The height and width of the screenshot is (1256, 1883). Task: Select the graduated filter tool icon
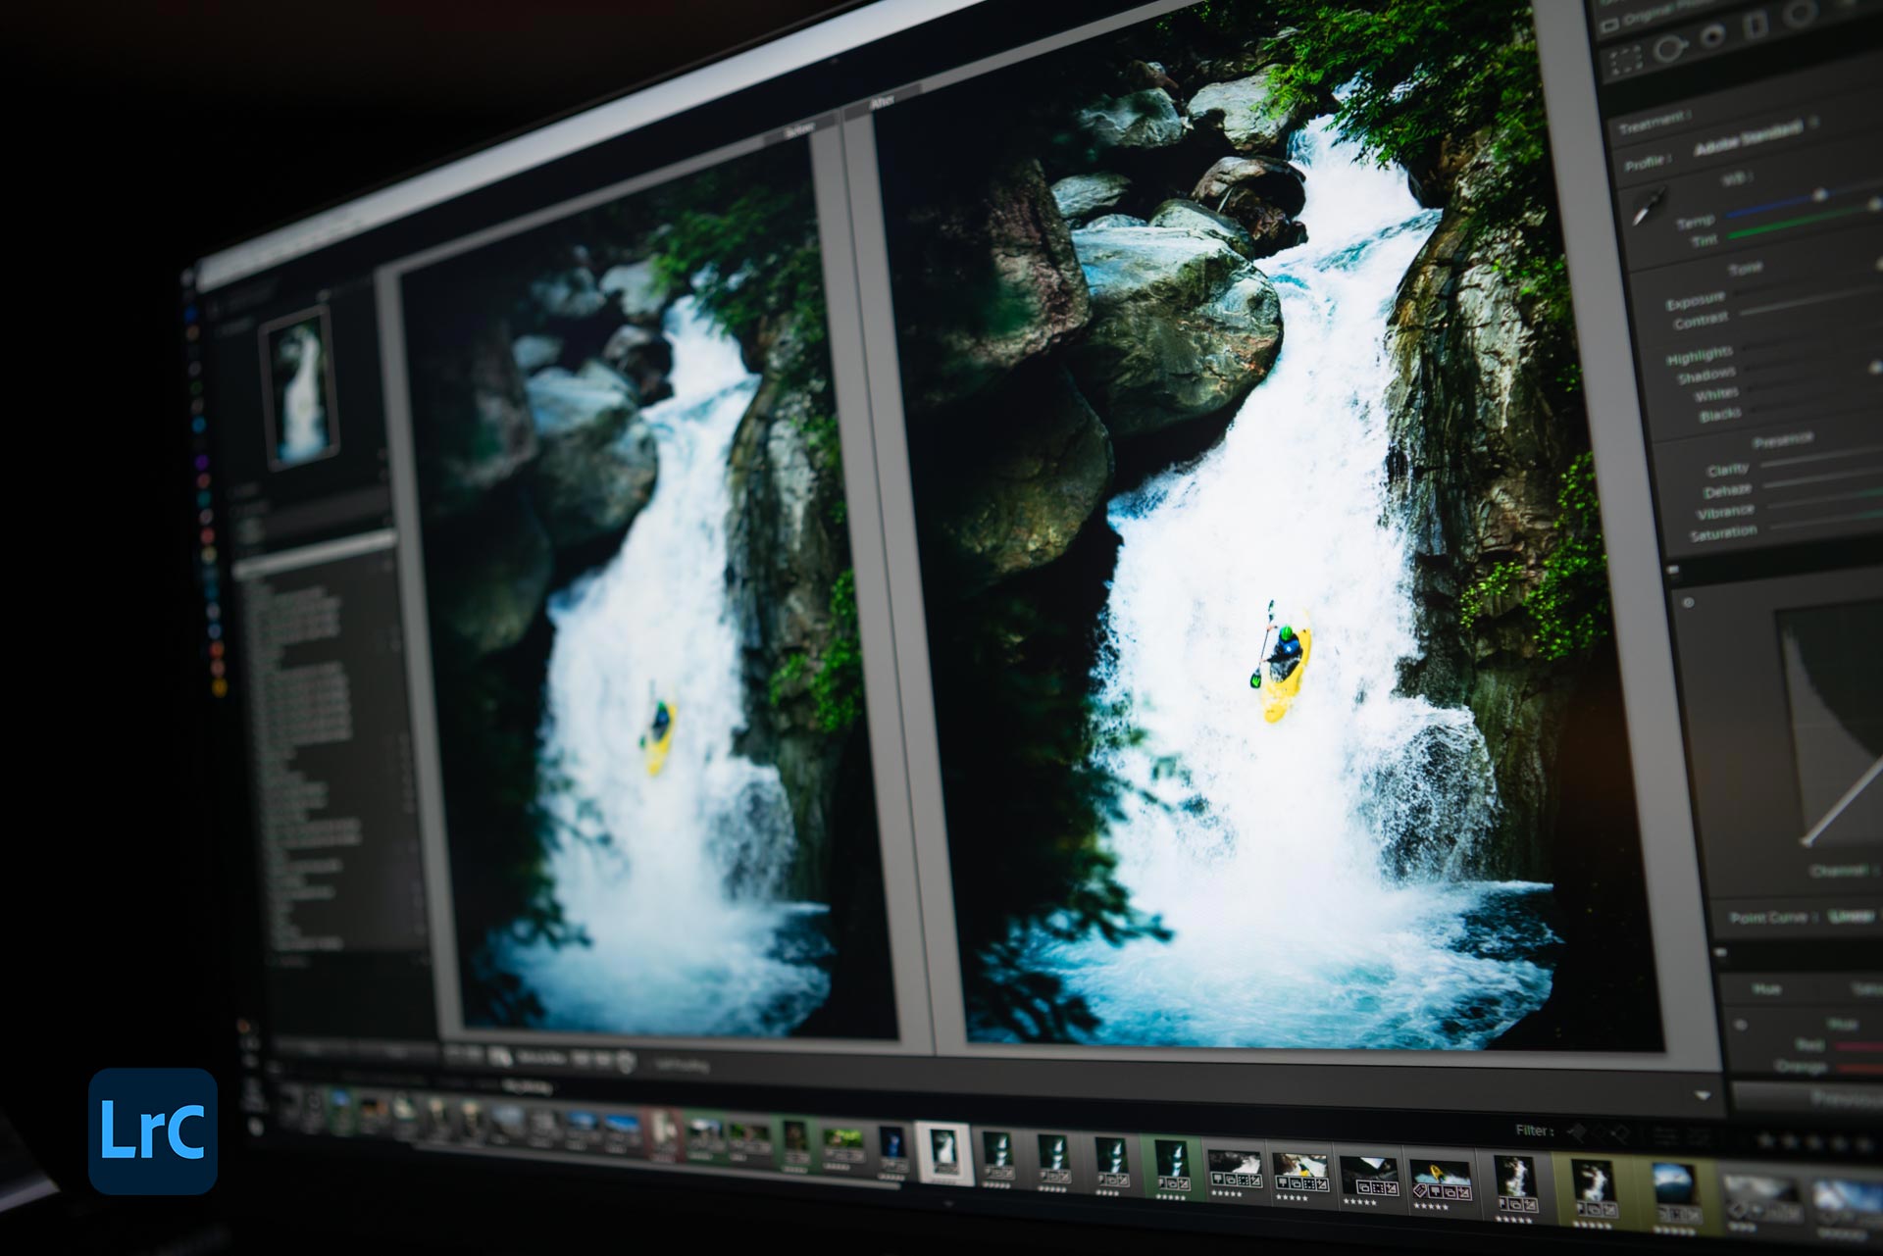tap(1756, 25)
